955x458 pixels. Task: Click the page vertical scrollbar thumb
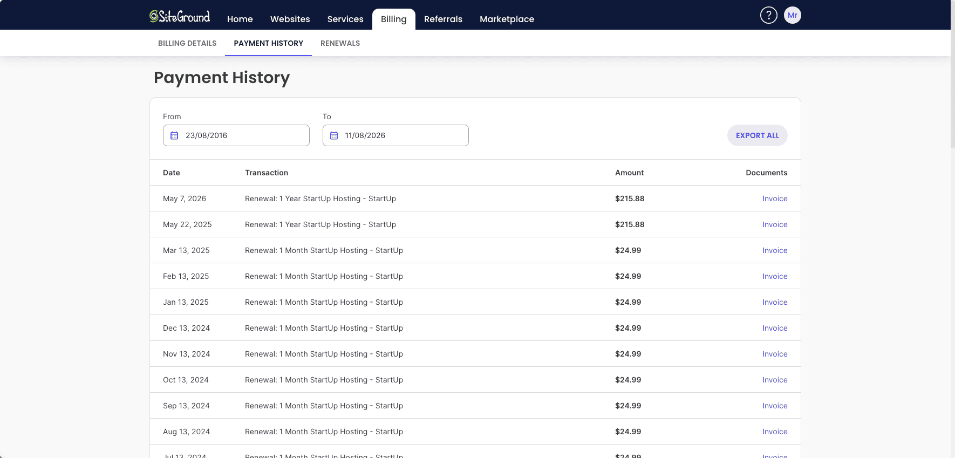(953, 76)
